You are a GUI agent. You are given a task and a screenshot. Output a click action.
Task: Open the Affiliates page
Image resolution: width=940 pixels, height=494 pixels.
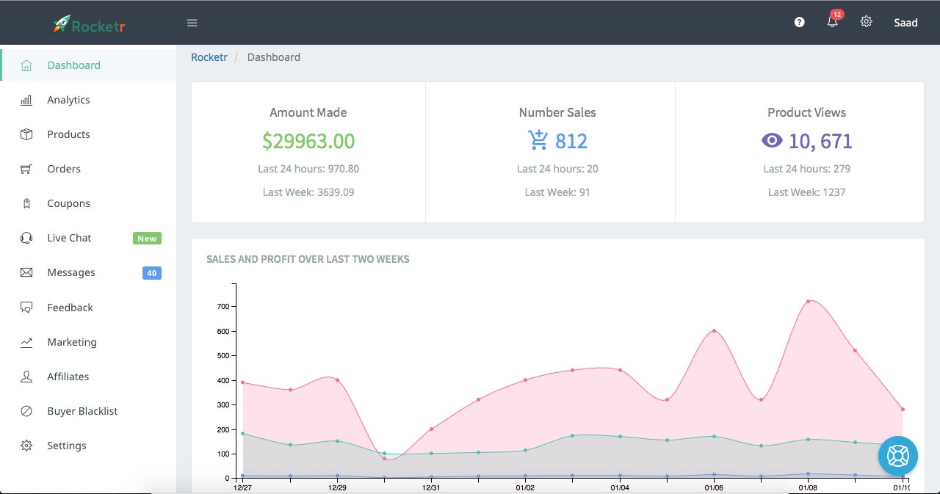click(x=68, y=377)
